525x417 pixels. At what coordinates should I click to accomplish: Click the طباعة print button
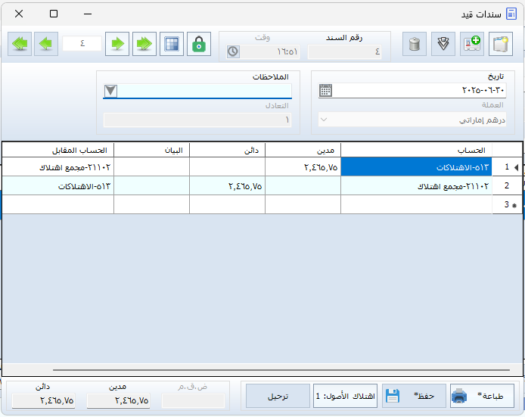point(481,396)
